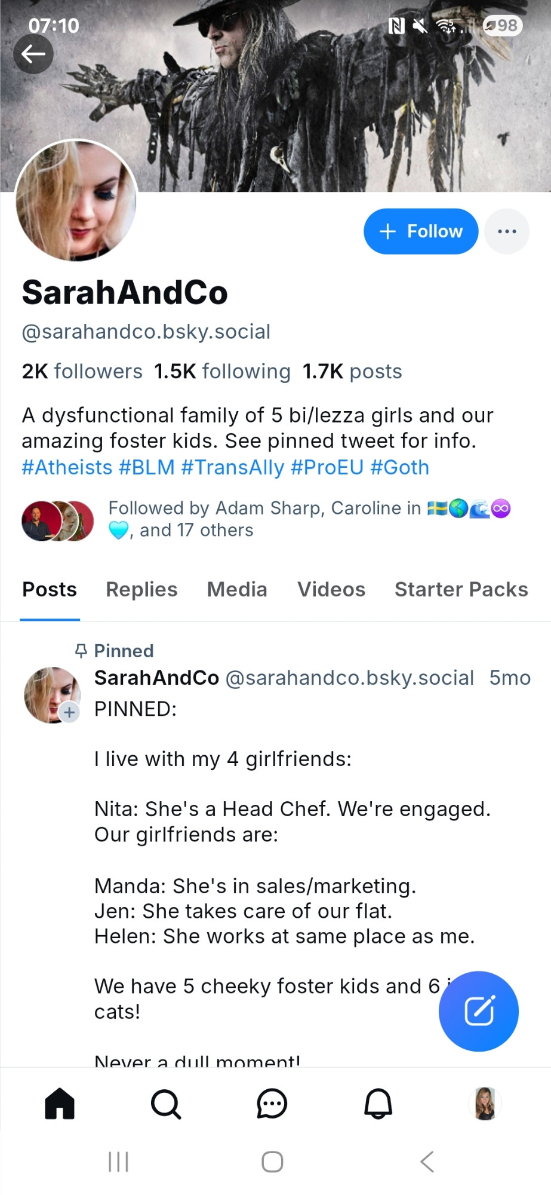Switch to the Media tab
Image resolution: width=551 pixels, height=1195 pixels.
(x=237, y=590)
